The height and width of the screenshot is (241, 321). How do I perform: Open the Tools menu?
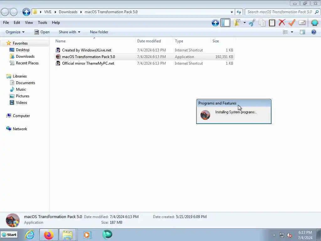[42, 23]
